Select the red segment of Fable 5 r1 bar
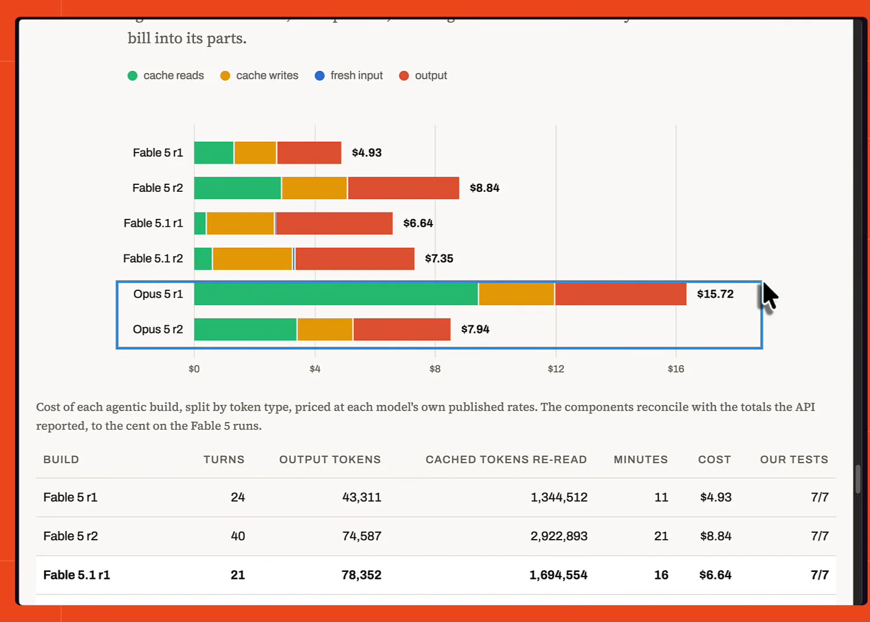Viewport: 870px width, 622px height. 309,153
